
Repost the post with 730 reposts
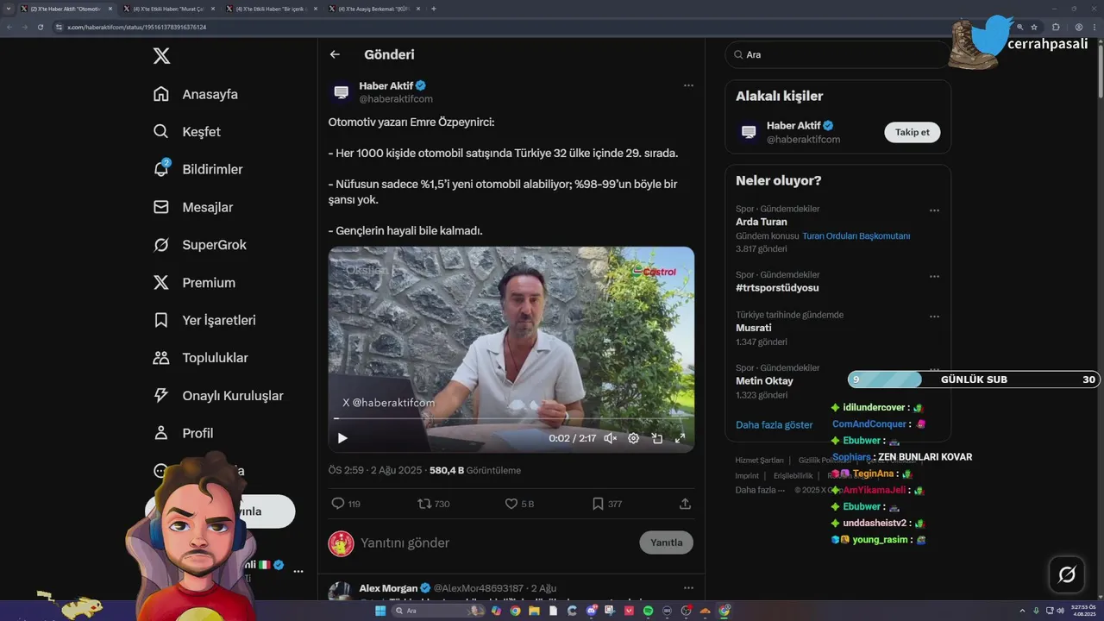tap(434, 504)
